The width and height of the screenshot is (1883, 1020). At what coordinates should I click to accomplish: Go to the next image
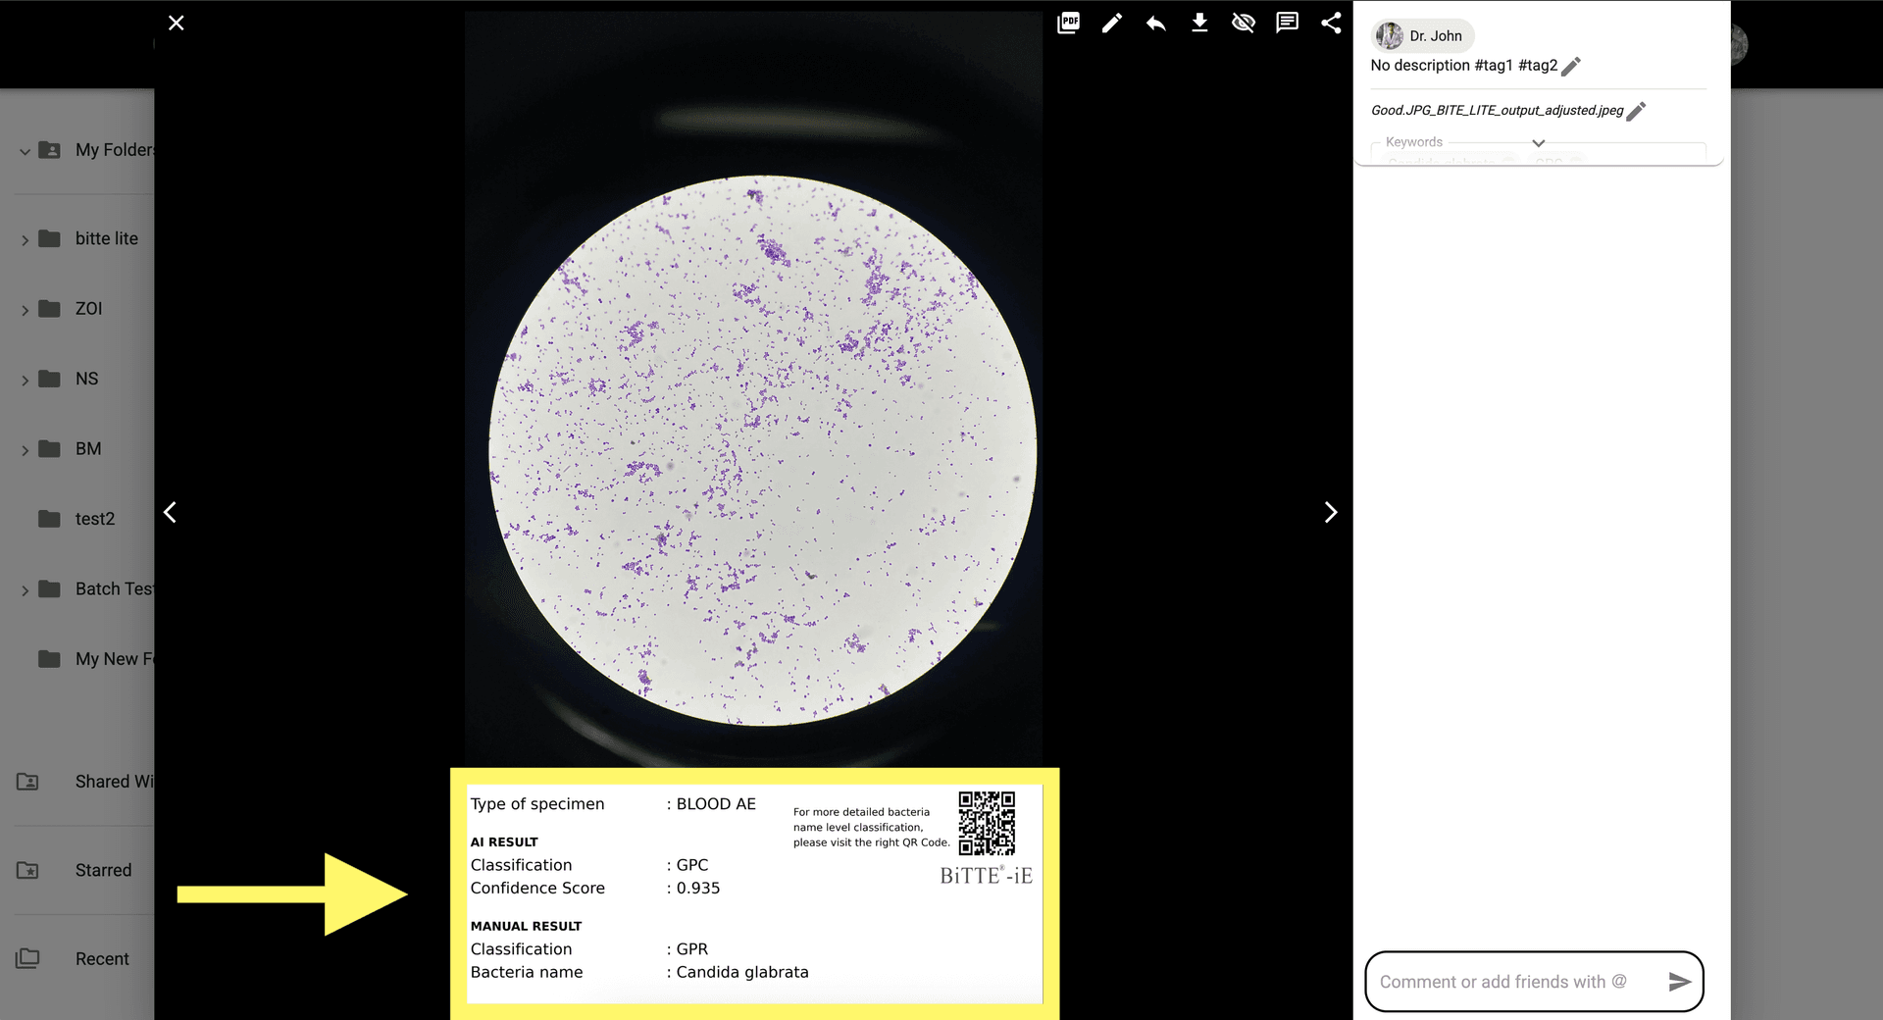(1330, 512)
